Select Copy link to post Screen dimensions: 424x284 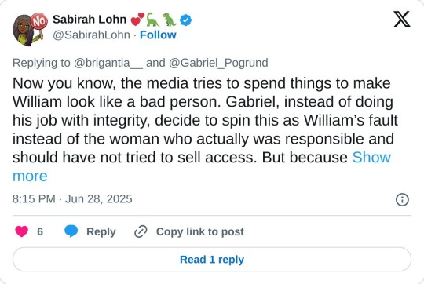coord(200,231)
